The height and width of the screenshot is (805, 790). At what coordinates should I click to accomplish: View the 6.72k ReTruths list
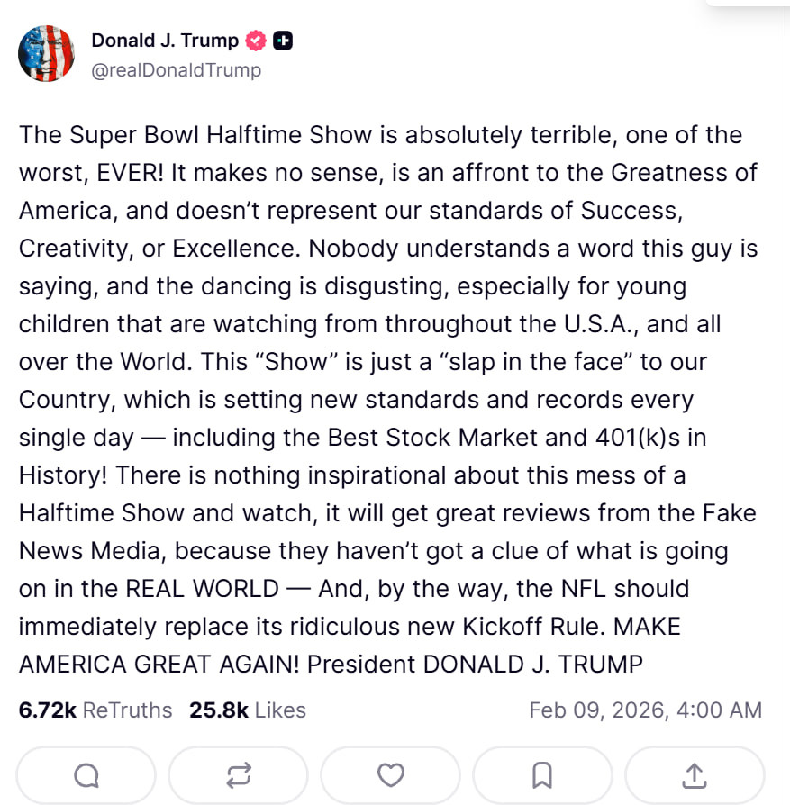tap(95, 710)
